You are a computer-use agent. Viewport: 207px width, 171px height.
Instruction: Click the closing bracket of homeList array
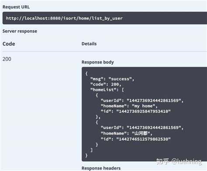91,150
